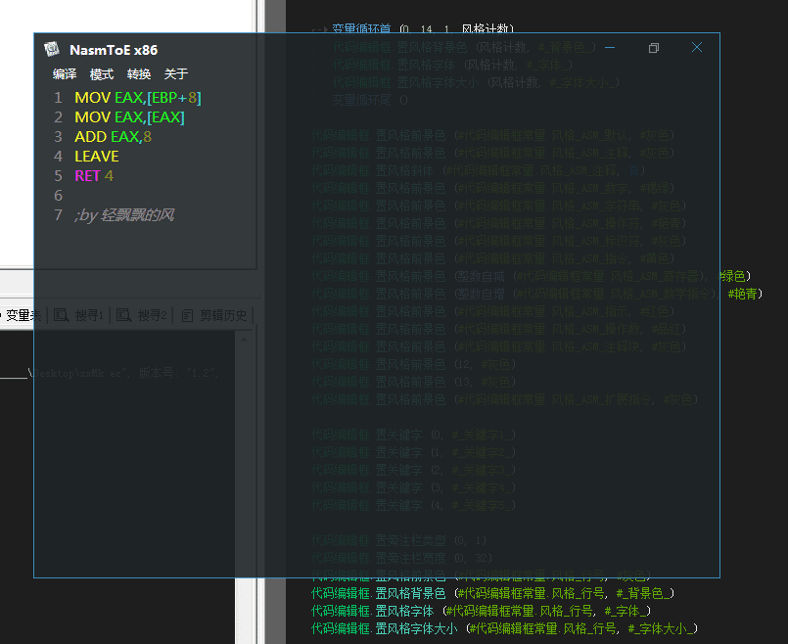Minimize the NasmToE window
788x644 pixels.
[x=610, y=47]
